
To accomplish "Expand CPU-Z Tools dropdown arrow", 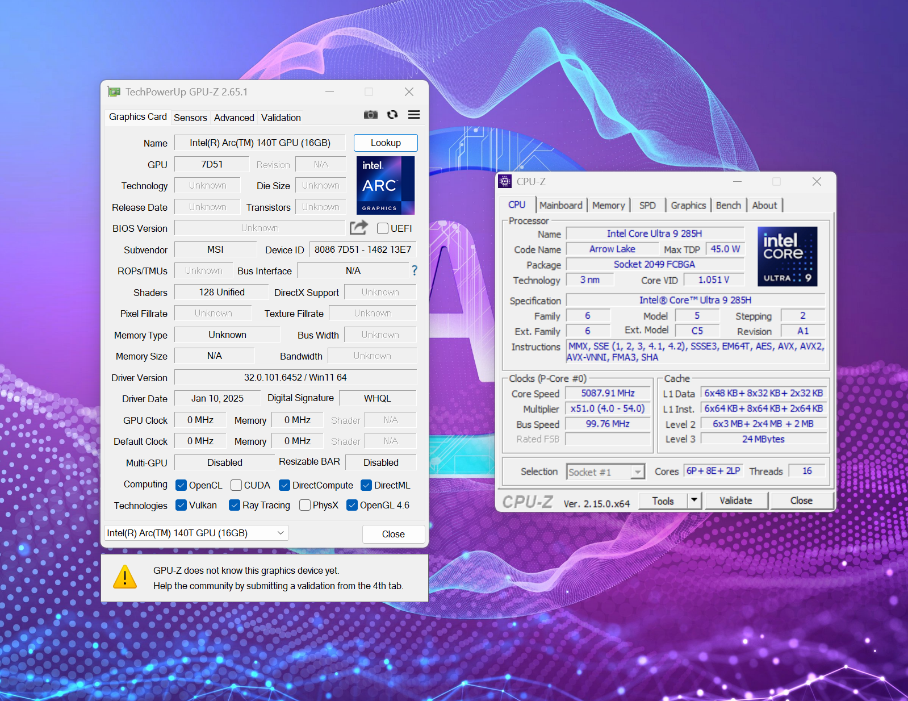I will (694, 500).
